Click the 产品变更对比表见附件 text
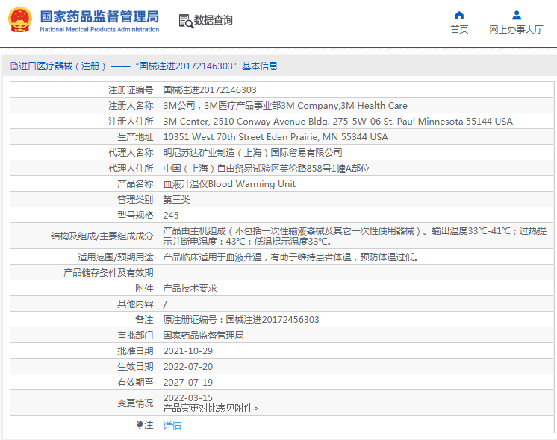The image size is (557, 440). click(x=211, y=408)
